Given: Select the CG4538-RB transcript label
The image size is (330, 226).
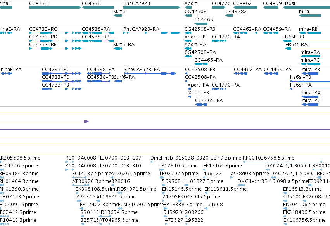Looking at the screenshot, I should (x=95, y=37).
